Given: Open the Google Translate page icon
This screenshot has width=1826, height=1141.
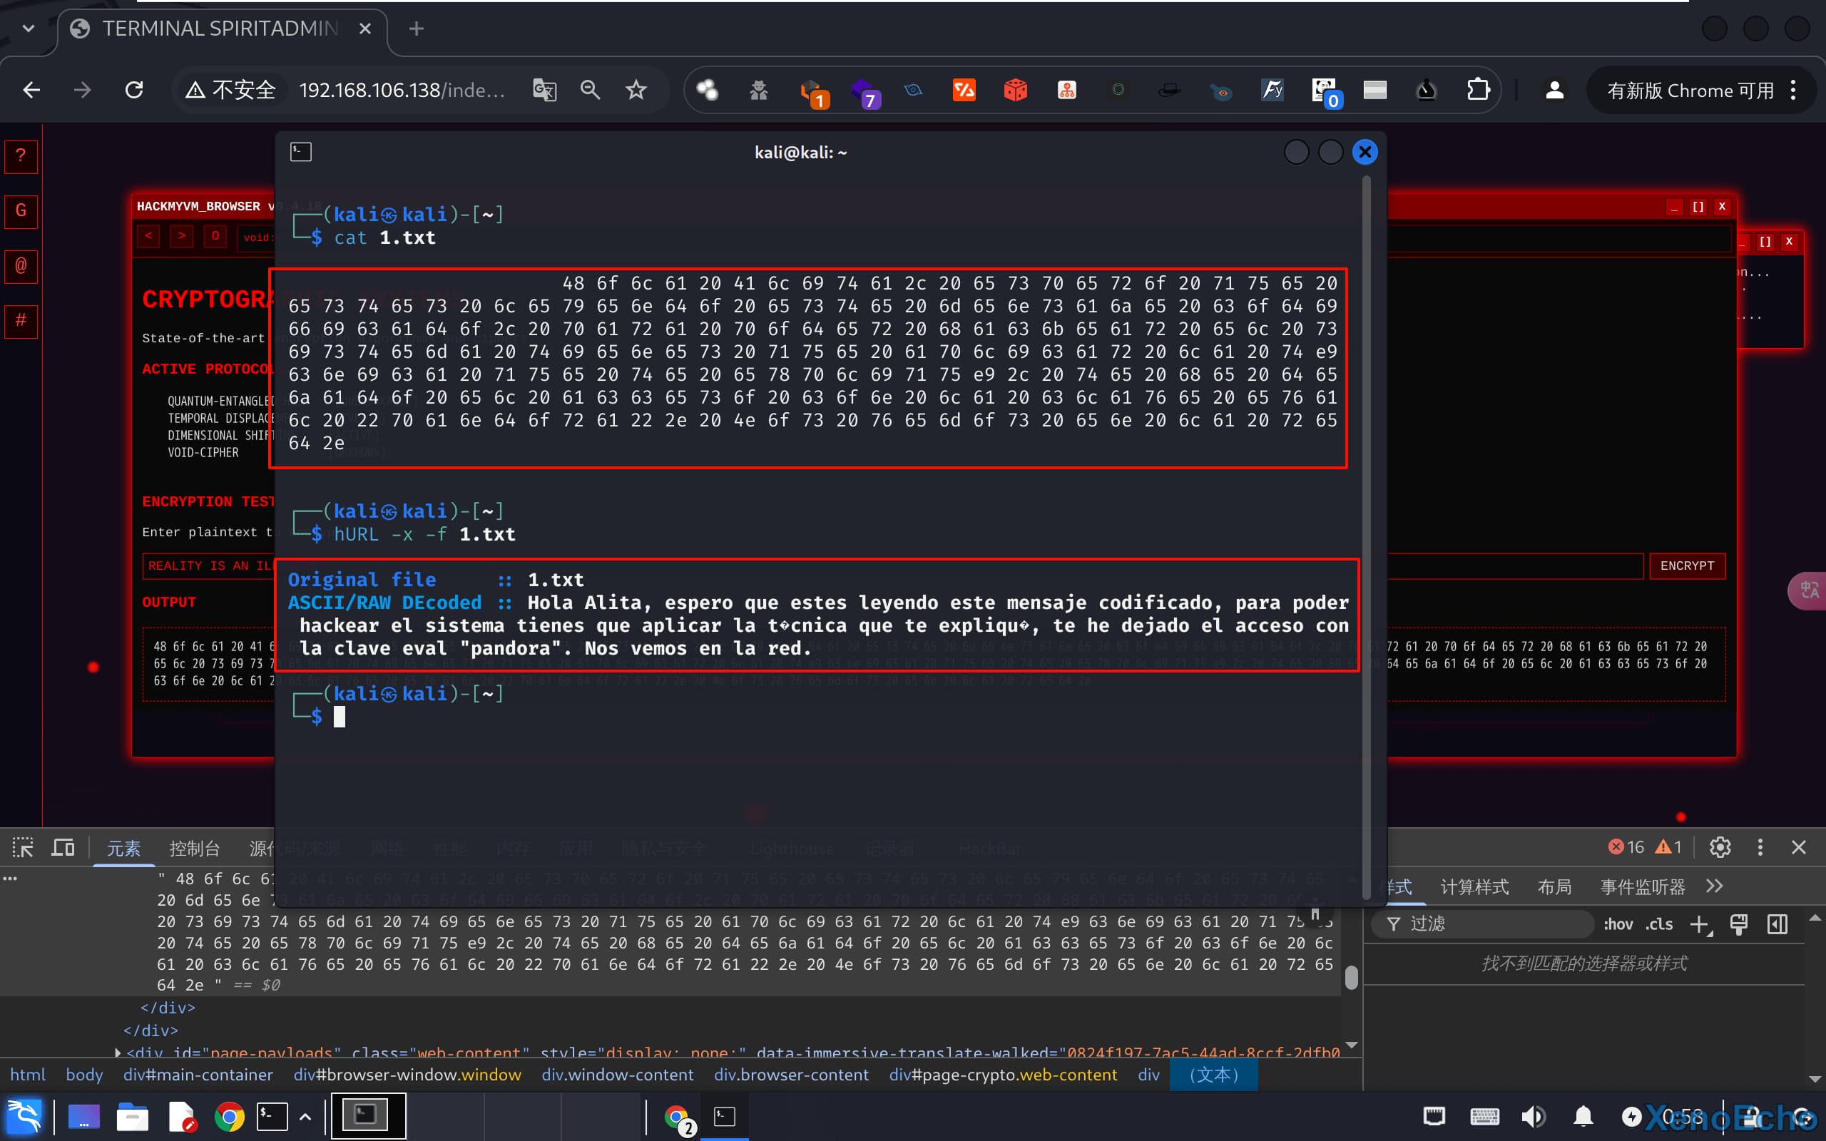Looking at the screenshot, I should click(544, 91).
